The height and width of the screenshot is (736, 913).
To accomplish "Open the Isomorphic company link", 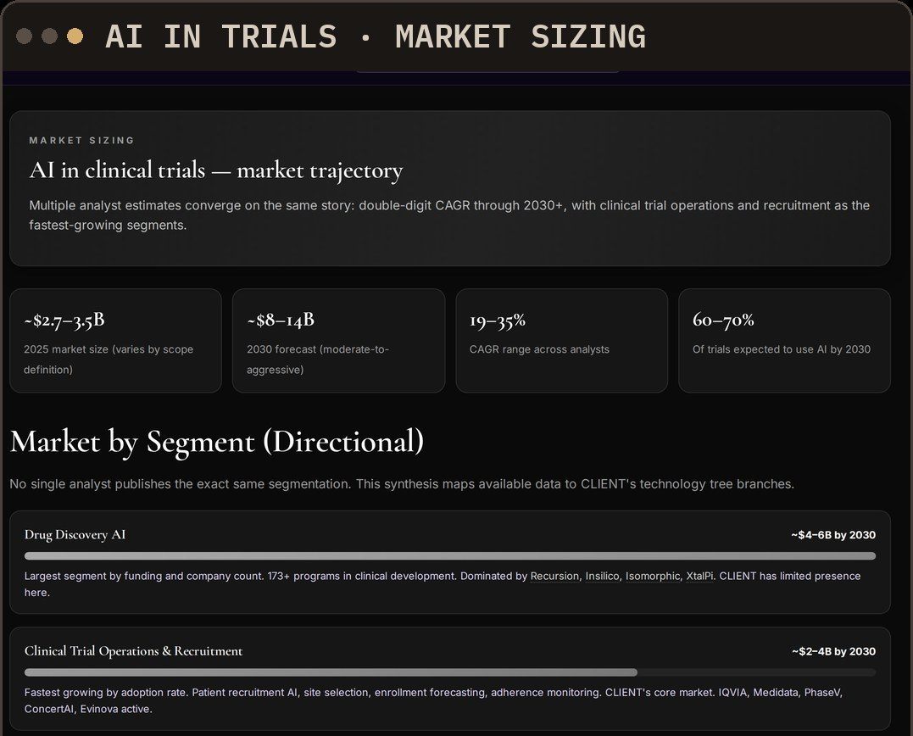I will 653,576.
